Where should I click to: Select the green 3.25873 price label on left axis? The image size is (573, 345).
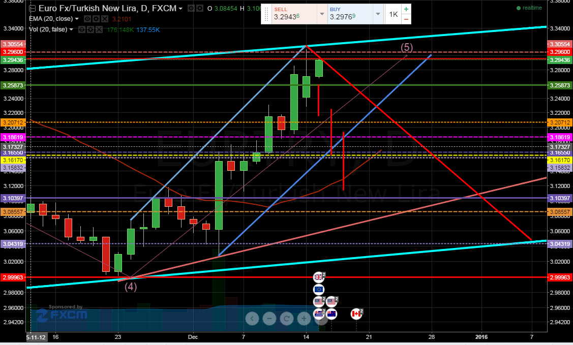[13, 85]
